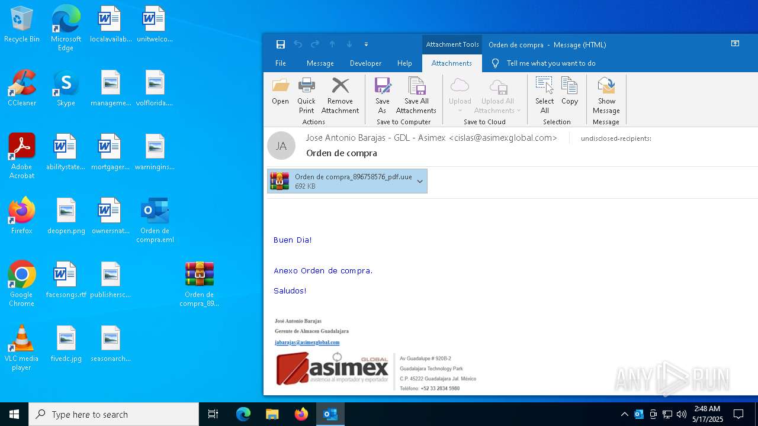Viewport: 758px width, 426px height.
Task: Switch to the Developer tab
Action: (367, 63)
